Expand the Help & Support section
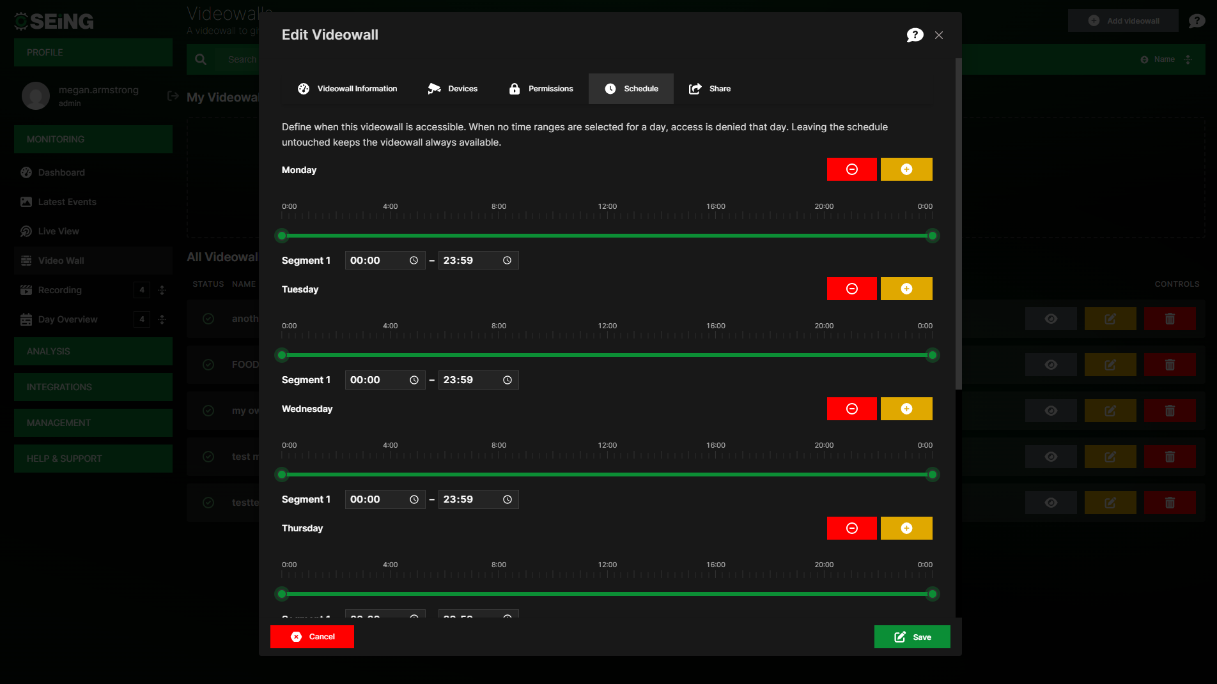The width and height of the screenshot is (1217, 684). [x=93, y=459]
